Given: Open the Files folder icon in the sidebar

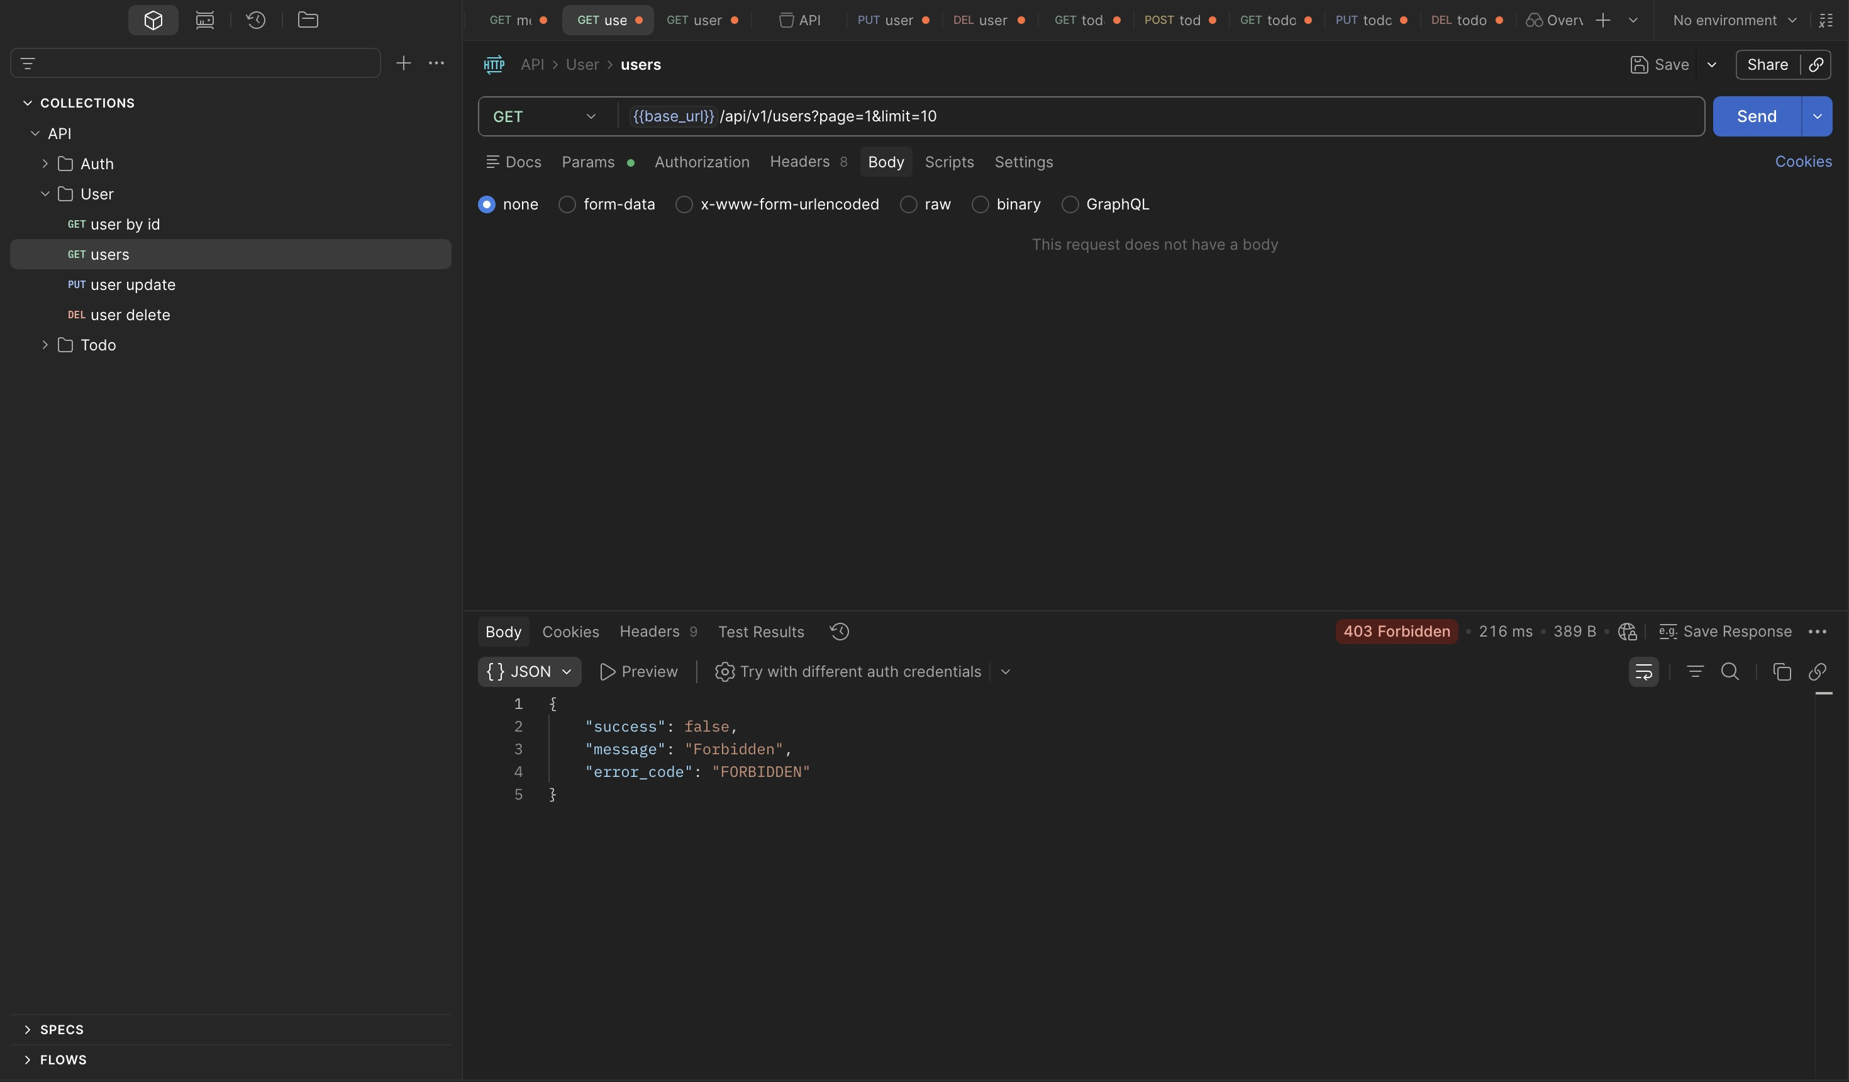Looking at the screenshot, I should [308, 20].
